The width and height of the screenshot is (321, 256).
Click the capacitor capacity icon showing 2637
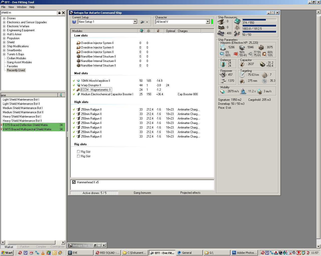(x=242, y=64)
